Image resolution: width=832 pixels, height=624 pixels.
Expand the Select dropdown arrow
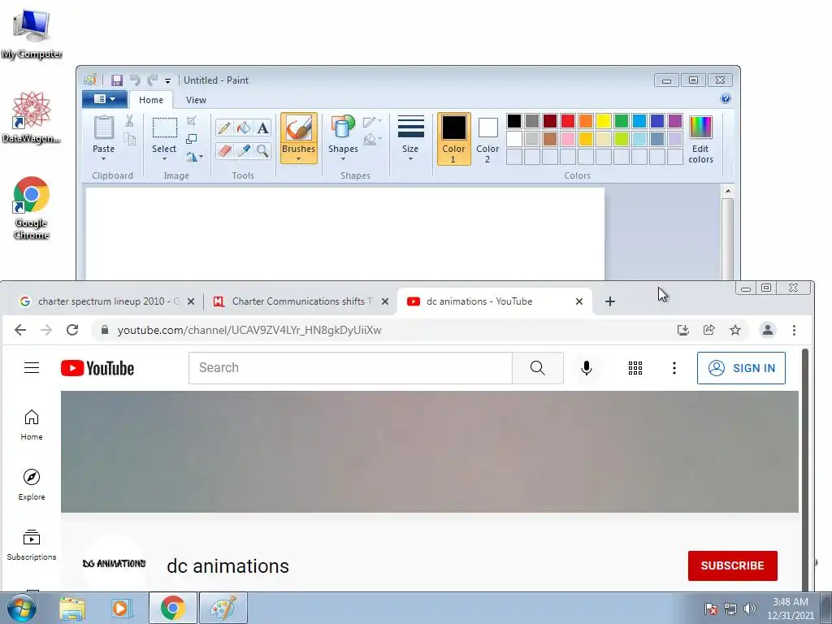click(x=164, y=158)
